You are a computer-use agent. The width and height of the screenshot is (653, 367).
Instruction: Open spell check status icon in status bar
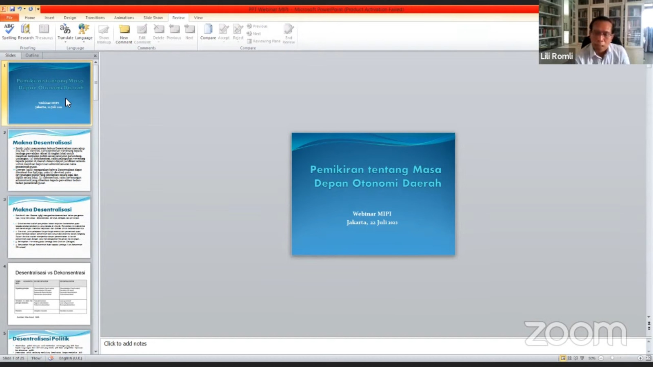51,358
